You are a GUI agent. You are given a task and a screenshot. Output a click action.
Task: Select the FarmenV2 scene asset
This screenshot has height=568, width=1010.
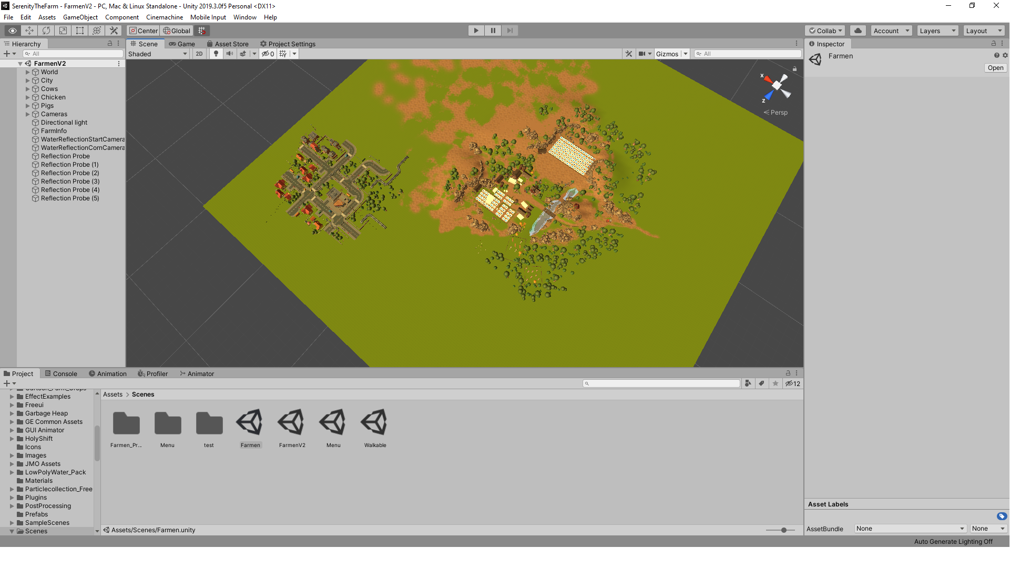coord(292,428)
